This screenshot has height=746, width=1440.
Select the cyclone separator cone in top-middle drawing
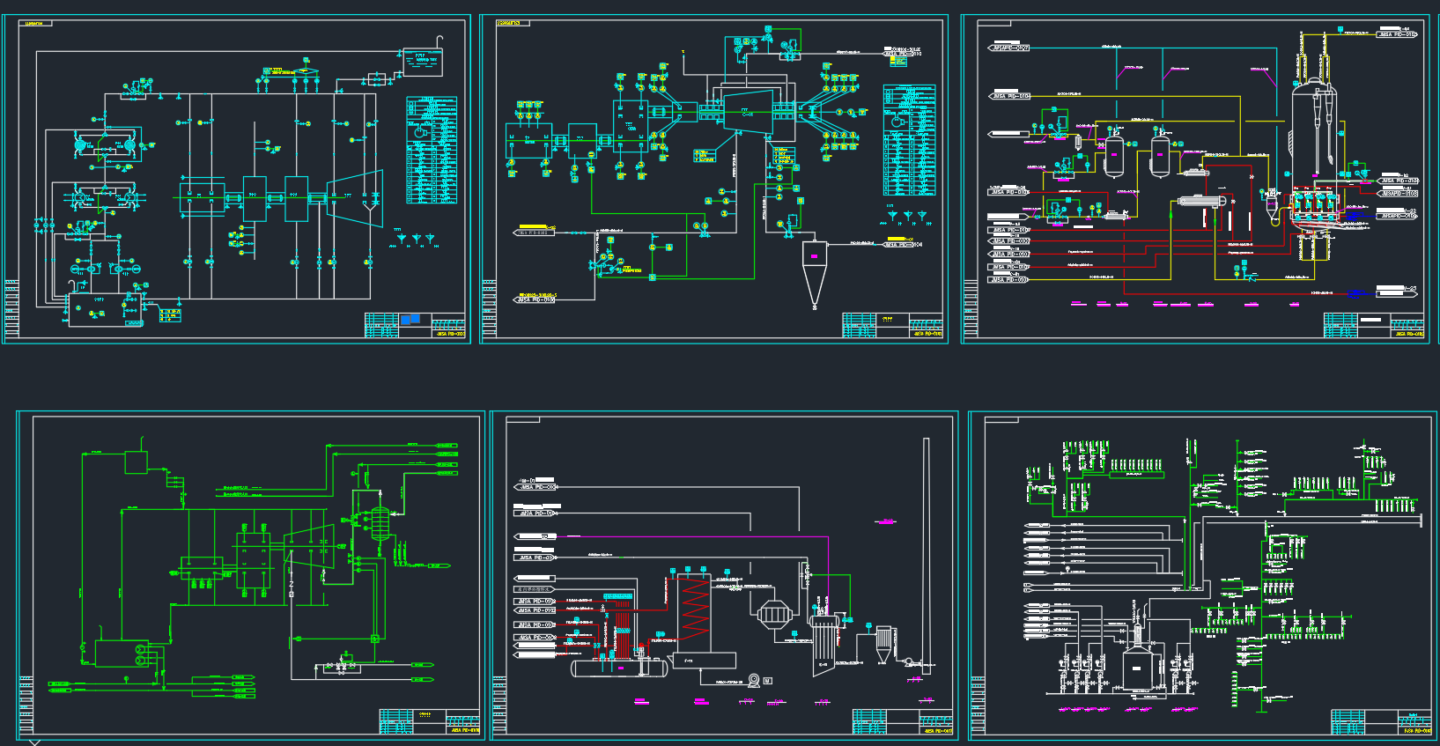point(815,275)
